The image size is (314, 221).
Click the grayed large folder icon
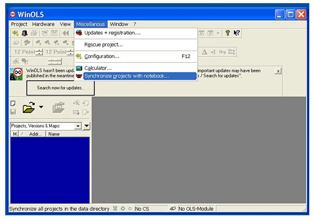coord(58,107)
